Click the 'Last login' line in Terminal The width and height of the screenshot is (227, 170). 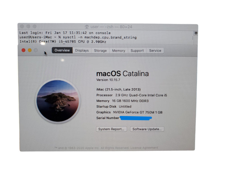65,33
